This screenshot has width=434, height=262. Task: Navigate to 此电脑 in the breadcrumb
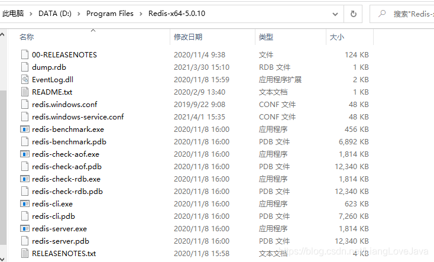pyautogui.click(x=13, y=13)
